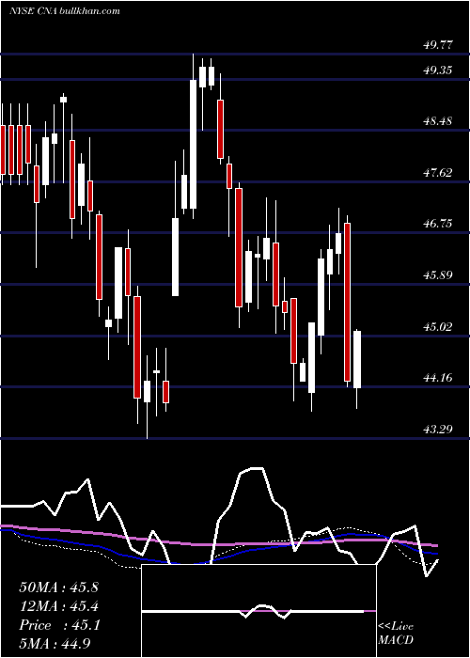
Task: Click the 5MA : 44.9 readout
Action: coord(55,643)
